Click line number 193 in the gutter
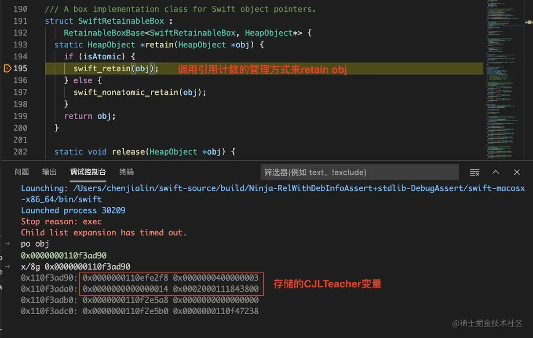 pyautogui.click(x=20, y=44)
